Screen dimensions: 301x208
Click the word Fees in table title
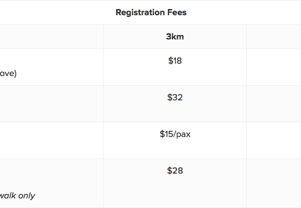[x=177, y=12]
